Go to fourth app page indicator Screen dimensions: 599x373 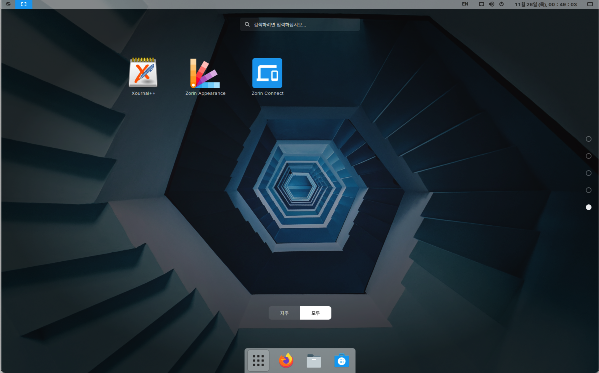589,190
